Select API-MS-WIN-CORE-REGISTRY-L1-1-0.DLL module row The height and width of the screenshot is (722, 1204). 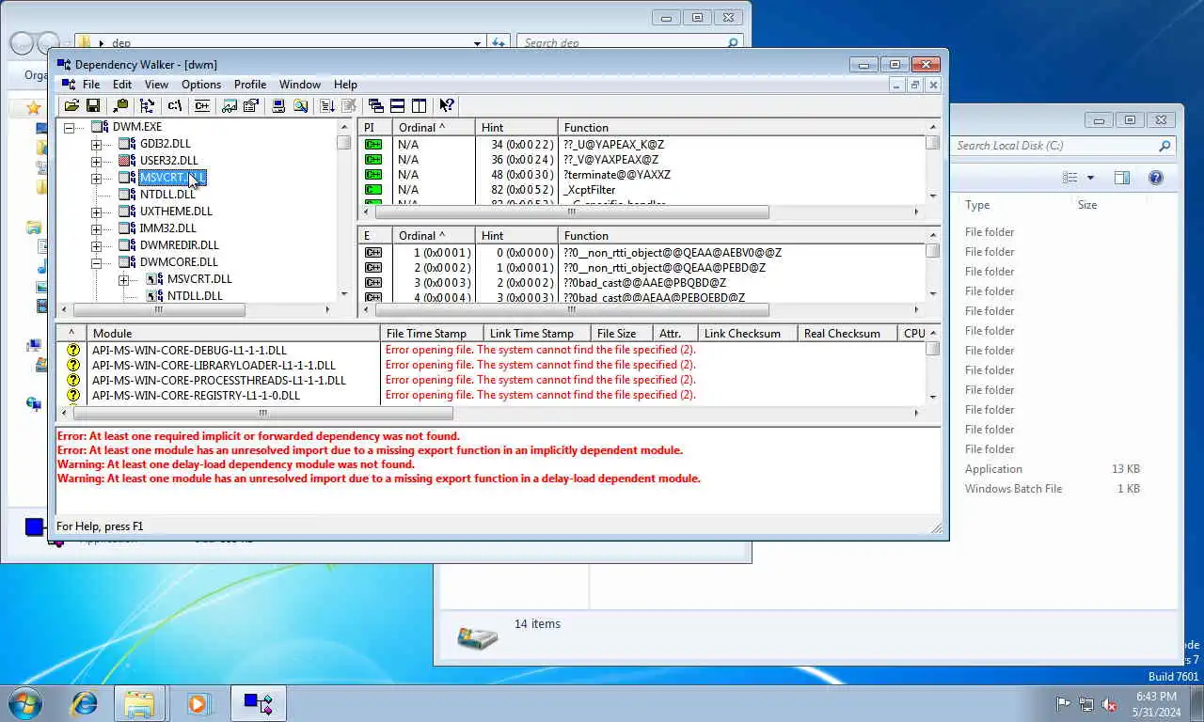(x=196, y=395)
